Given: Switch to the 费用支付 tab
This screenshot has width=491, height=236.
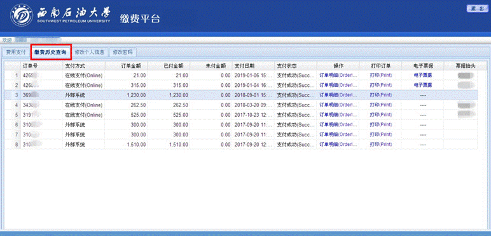Looking at the screenshot, I should [x=16, y=52].
